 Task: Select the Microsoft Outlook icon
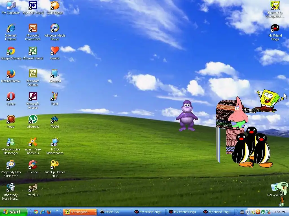pos(33,78)
